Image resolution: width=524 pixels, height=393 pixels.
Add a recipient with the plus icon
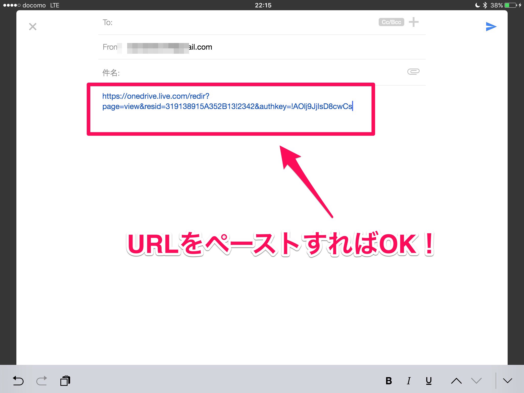(x=413, y=22)
